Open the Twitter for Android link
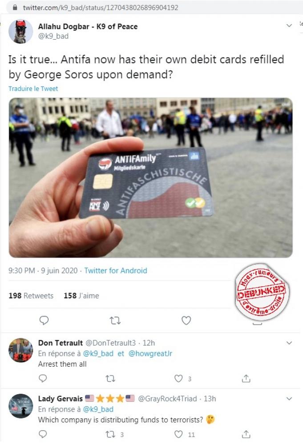The height and width of the screenshot is (446, 303). 116,271
